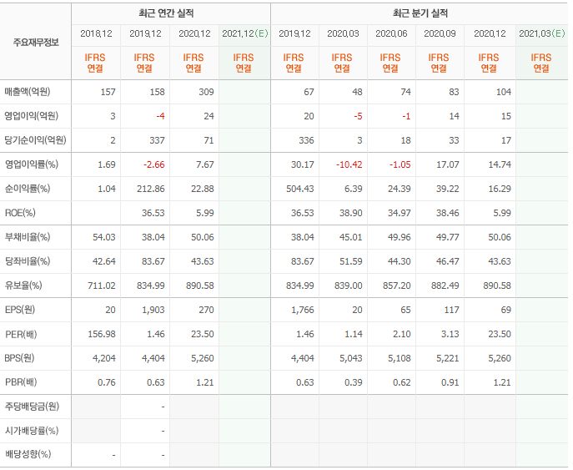Click 당좌비율 value 42.64
The width and height of the screenshot is (573, 470).
104,261
